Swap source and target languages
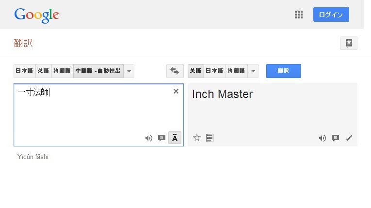Image resolution: width=371 pixels, height=208 pixels. click(175, 71)
